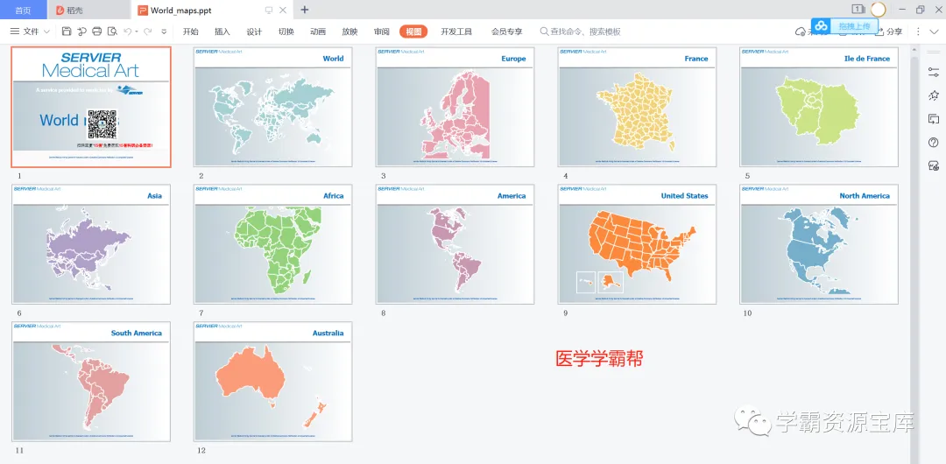Click the 分享 share button
946x464 pixels.
888,32
